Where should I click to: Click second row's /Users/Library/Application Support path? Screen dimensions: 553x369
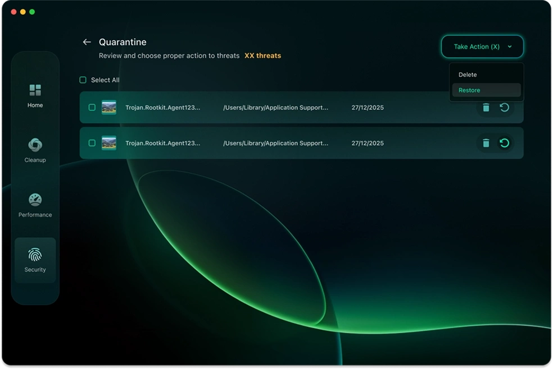275,143
